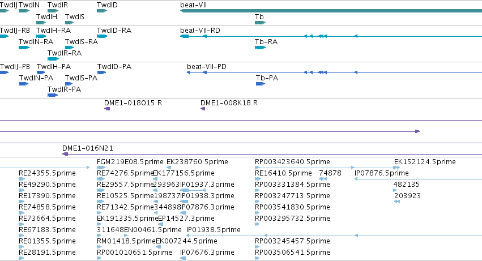This screenshot has width=482, height=261.
Task: Open the beat-VII-RD transcript label
Action: pyautogui.click(x=200, y=31)
